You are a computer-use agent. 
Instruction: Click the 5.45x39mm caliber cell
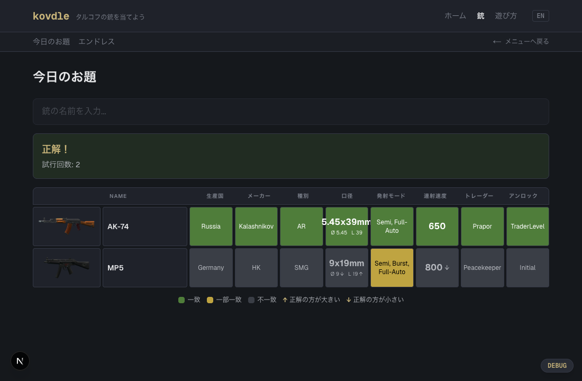coord(347,226)
